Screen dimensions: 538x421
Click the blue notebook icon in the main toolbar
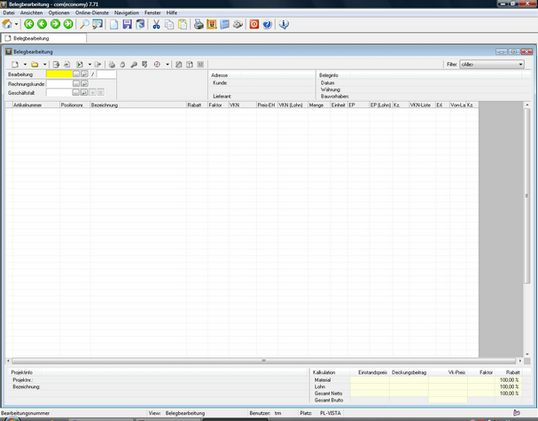225,24
